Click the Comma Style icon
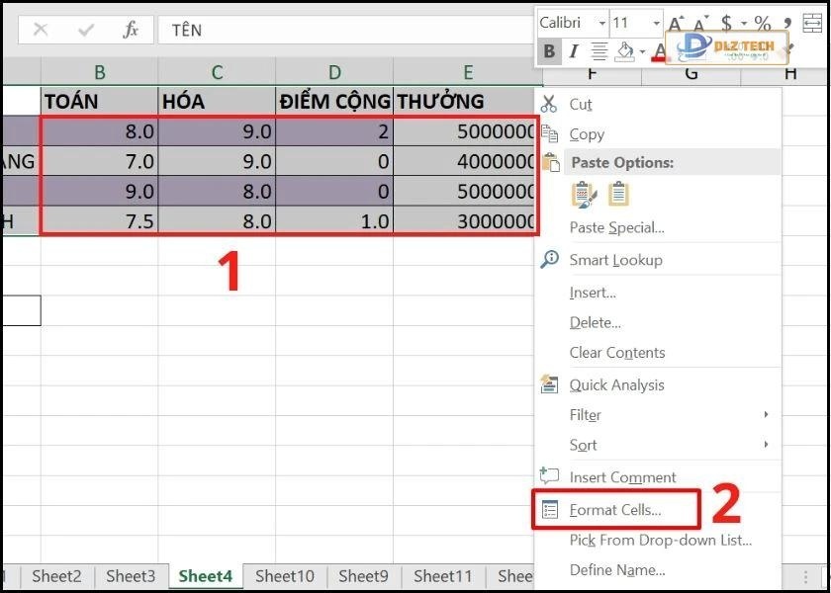 787,23
